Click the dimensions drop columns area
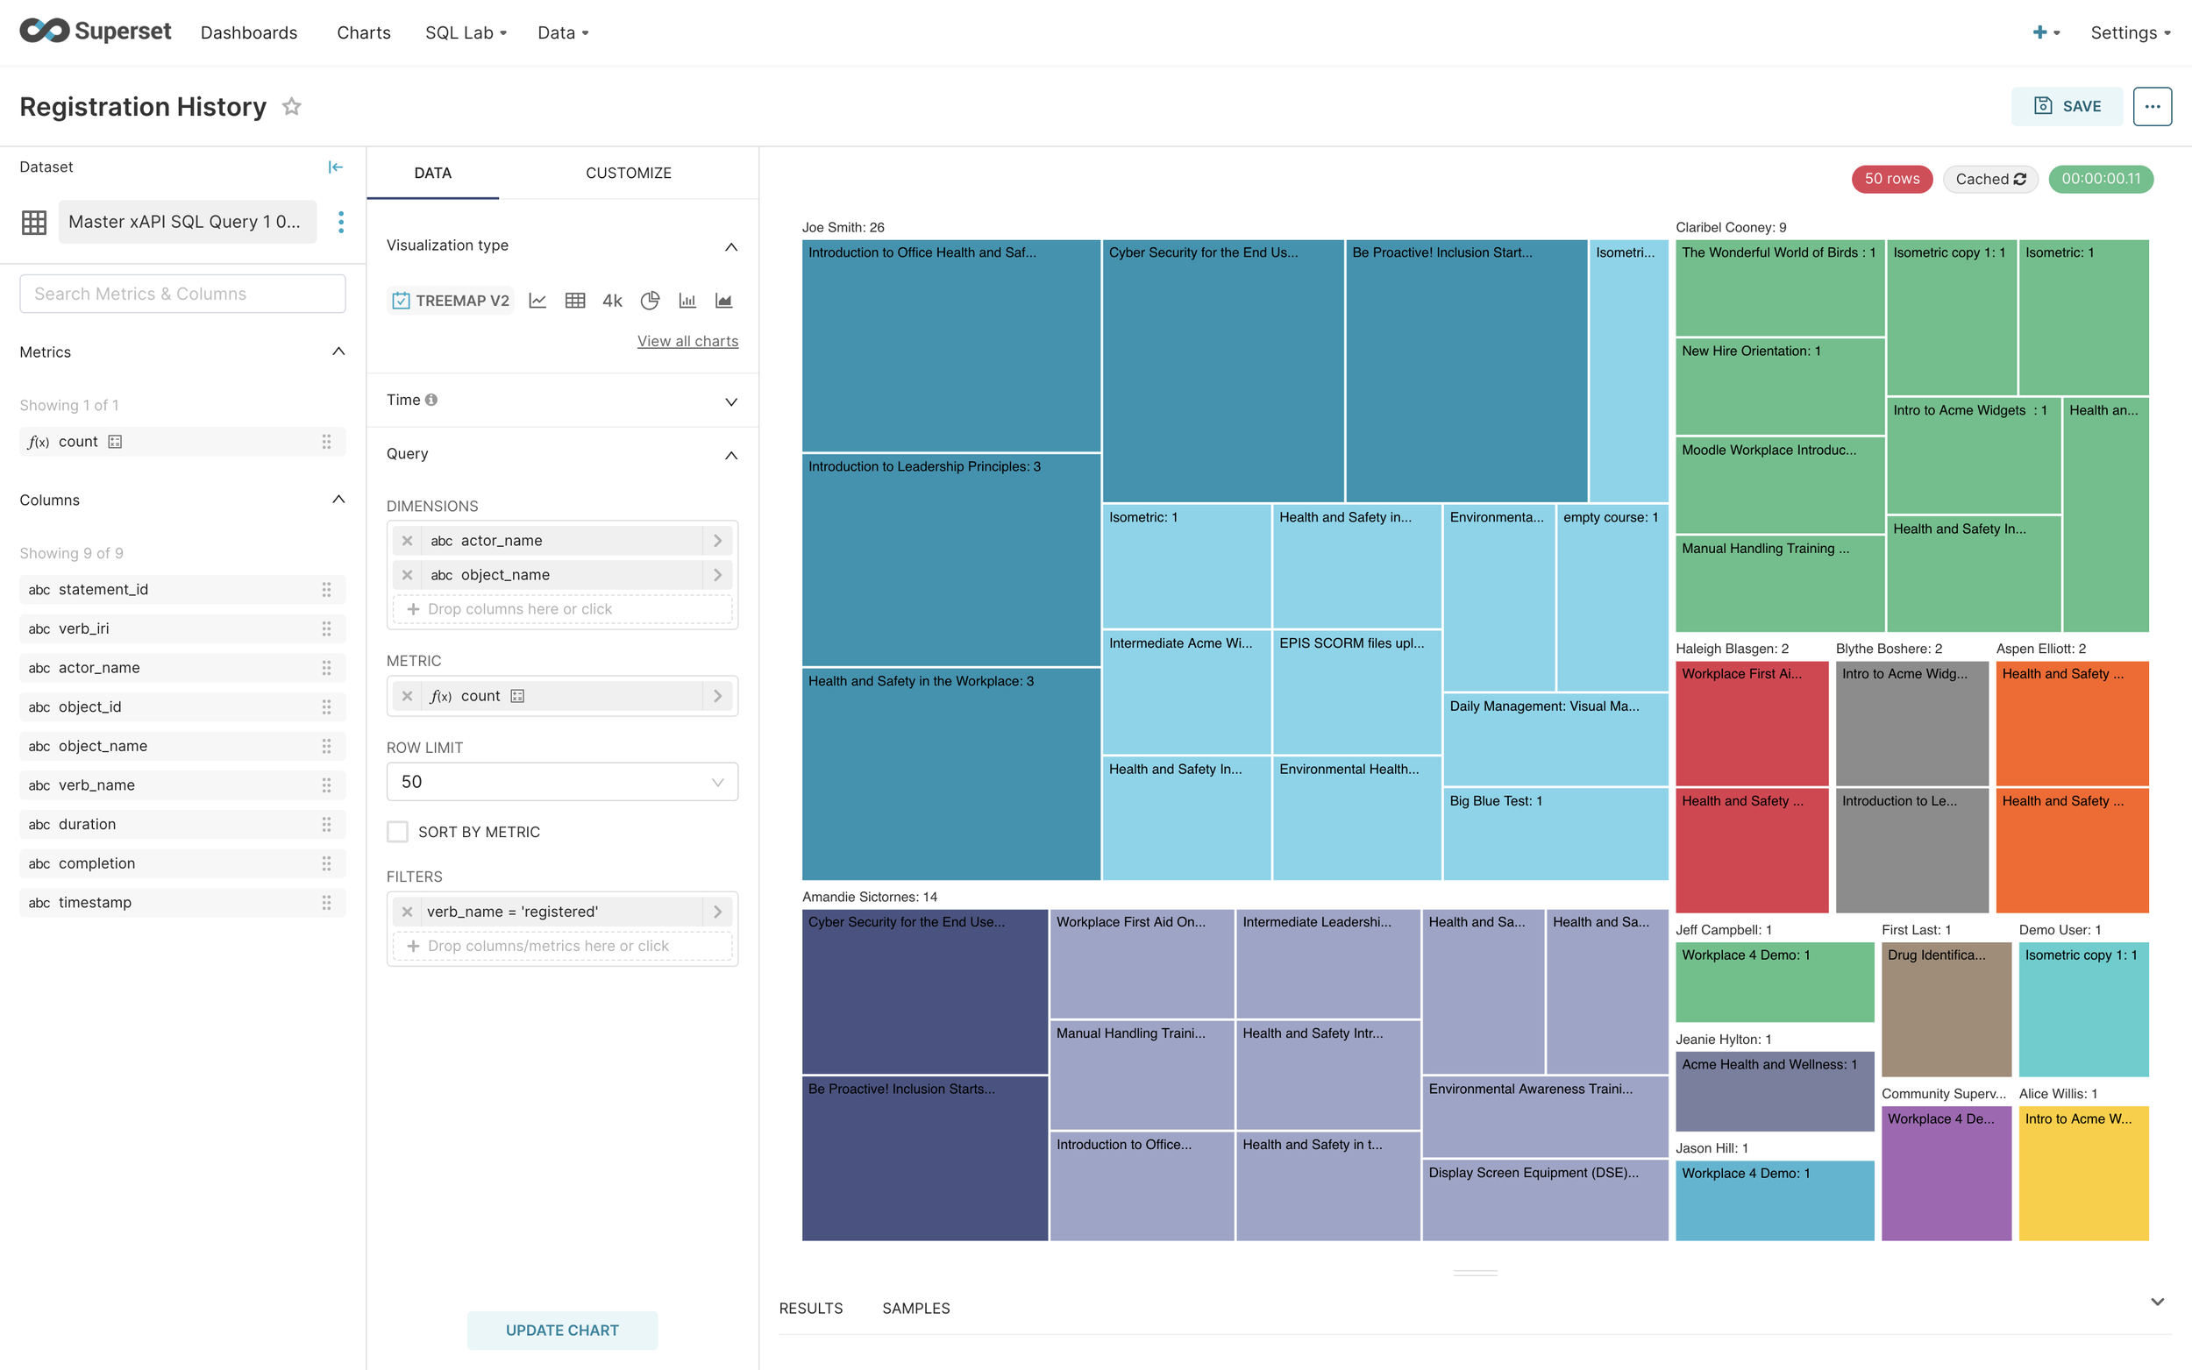The height and width of the screenshot is (1370, 2192). pyautogui.click(x=562, y=609)
